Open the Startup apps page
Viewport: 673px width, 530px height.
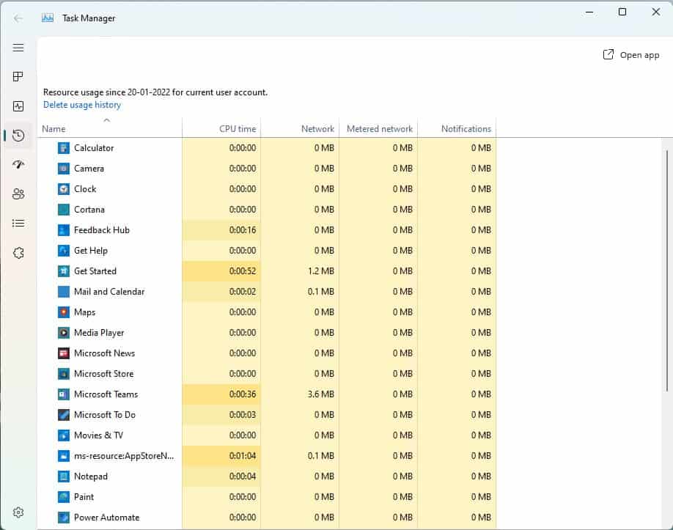click(x=18, y=164)
